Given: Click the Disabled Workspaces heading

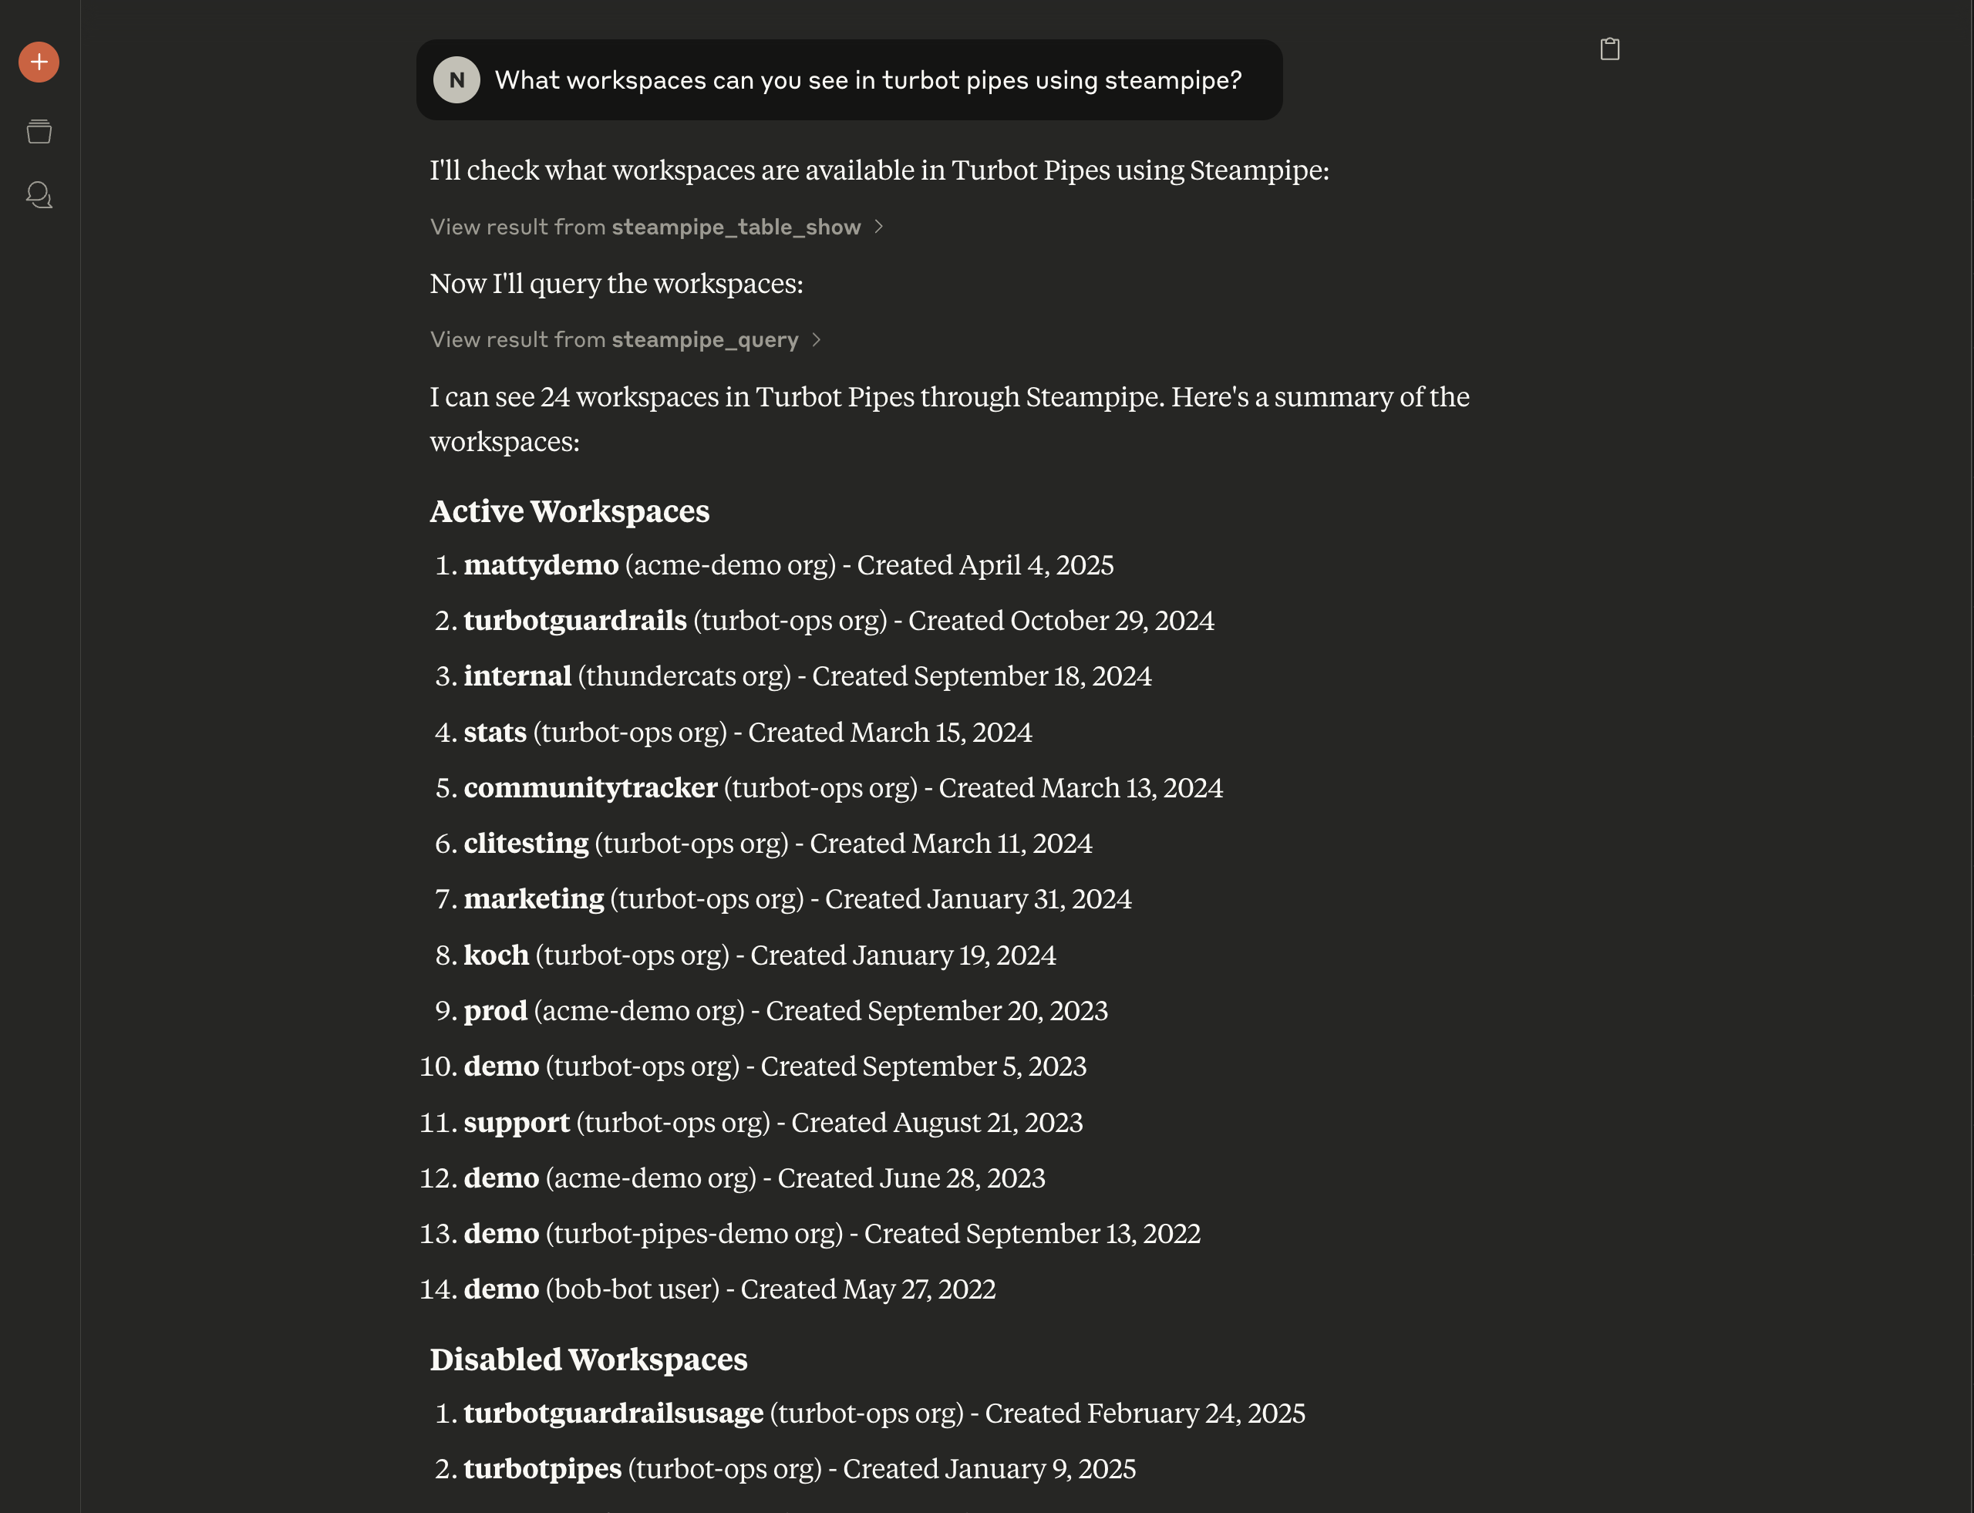Looking at the screenshot, I should pos(588,1359).
